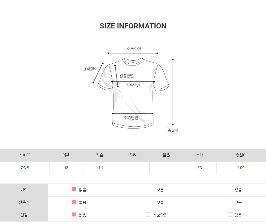This screenshot has height=224, width=266.
Task: Click the 어깨 column header
Action: [66, 155]
